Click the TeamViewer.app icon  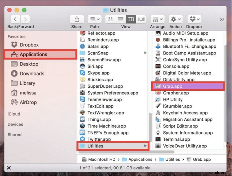click(82, 99)
